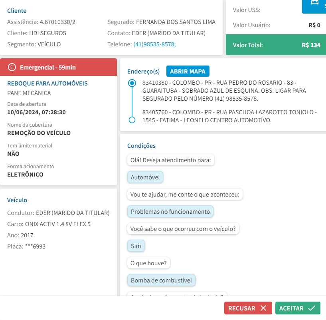Image resolution: width=326 pixels, height=320 pixels.
Task: Click the Condutor EDER (MARIDO DA TITULAR) line
Action: click(58, 213)
